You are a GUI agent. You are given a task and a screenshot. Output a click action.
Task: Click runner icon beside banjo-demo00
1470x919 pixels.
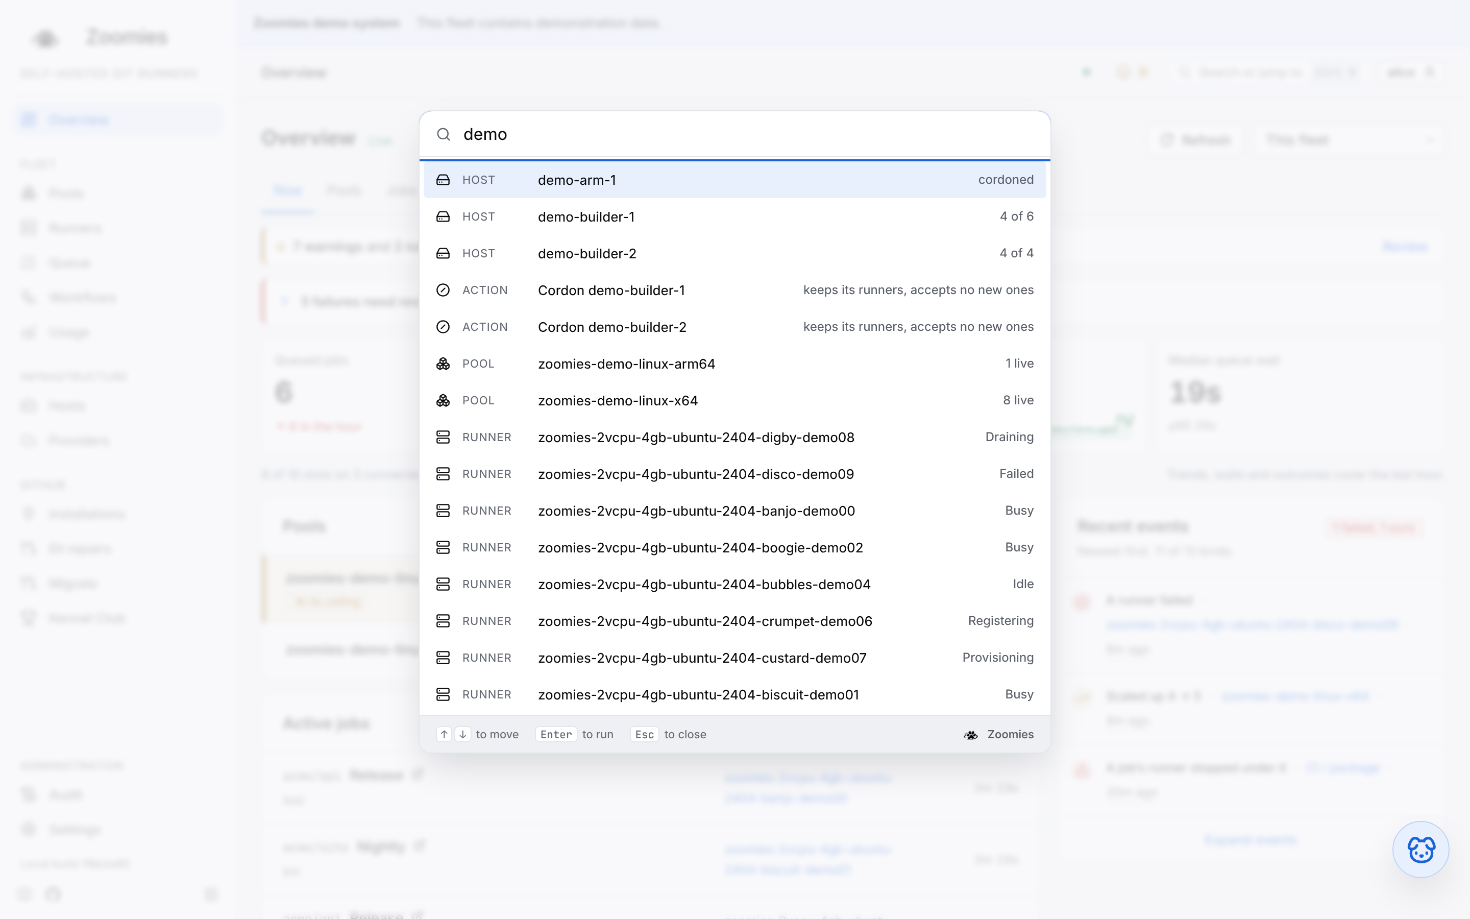coord(444,511)
